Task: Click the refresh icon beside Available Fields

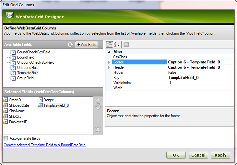Action: click(x=70, y=45)
